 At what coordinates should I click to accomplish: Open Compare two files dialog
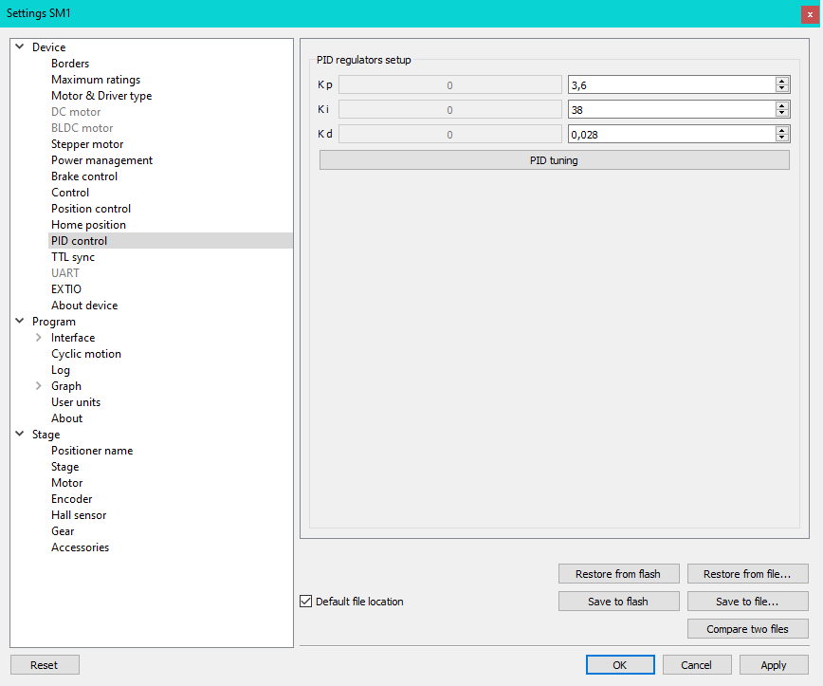(747, 629)
